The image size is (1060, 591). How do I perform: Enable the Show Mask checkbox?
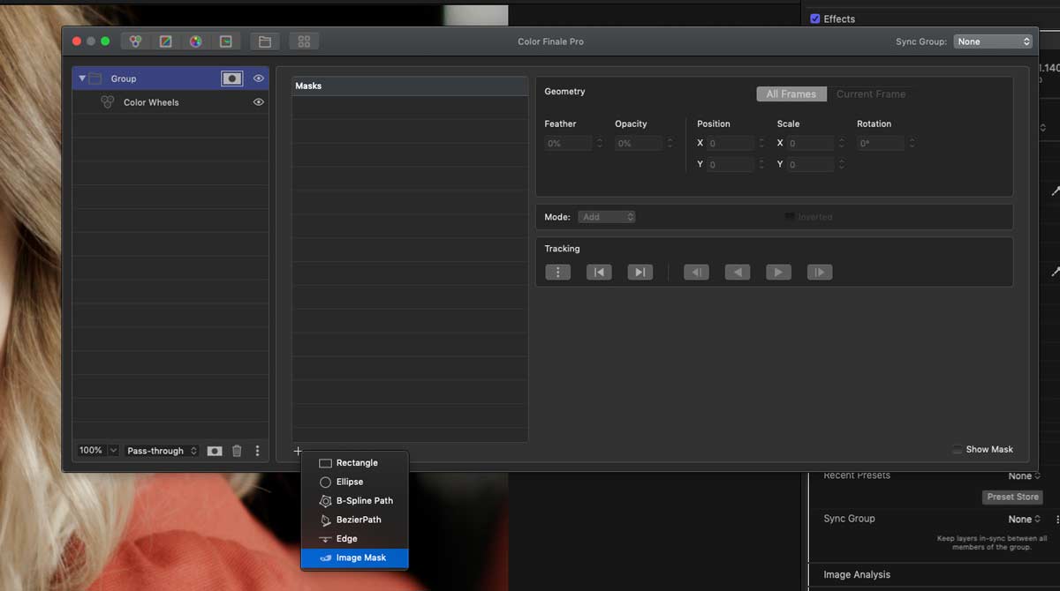(958, 450)
